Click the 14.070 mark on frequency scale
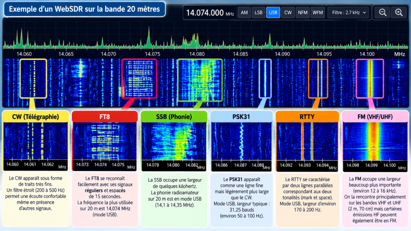 [x=108, y=54]
